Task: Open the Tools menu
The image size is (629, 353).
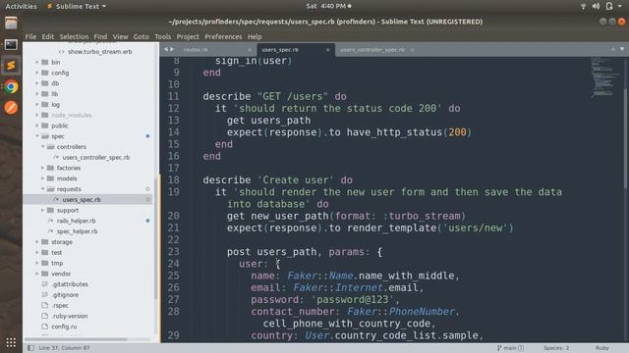Action: point(162,36)
